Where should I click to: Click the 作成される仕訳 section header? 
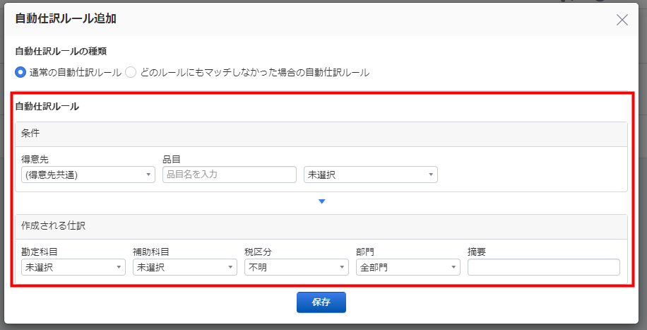point(321,227)
